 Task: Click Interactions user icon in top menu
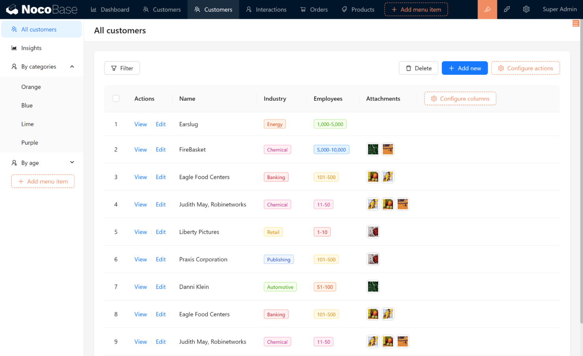(x=249, y=9)
